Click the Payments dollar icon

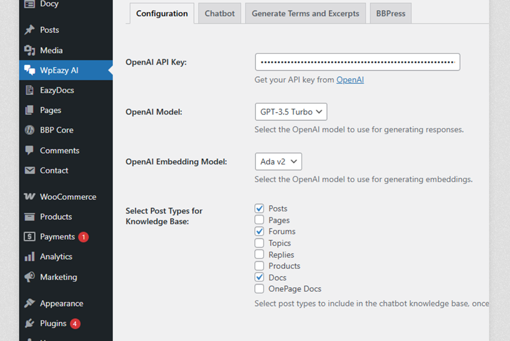coord(29,236)
